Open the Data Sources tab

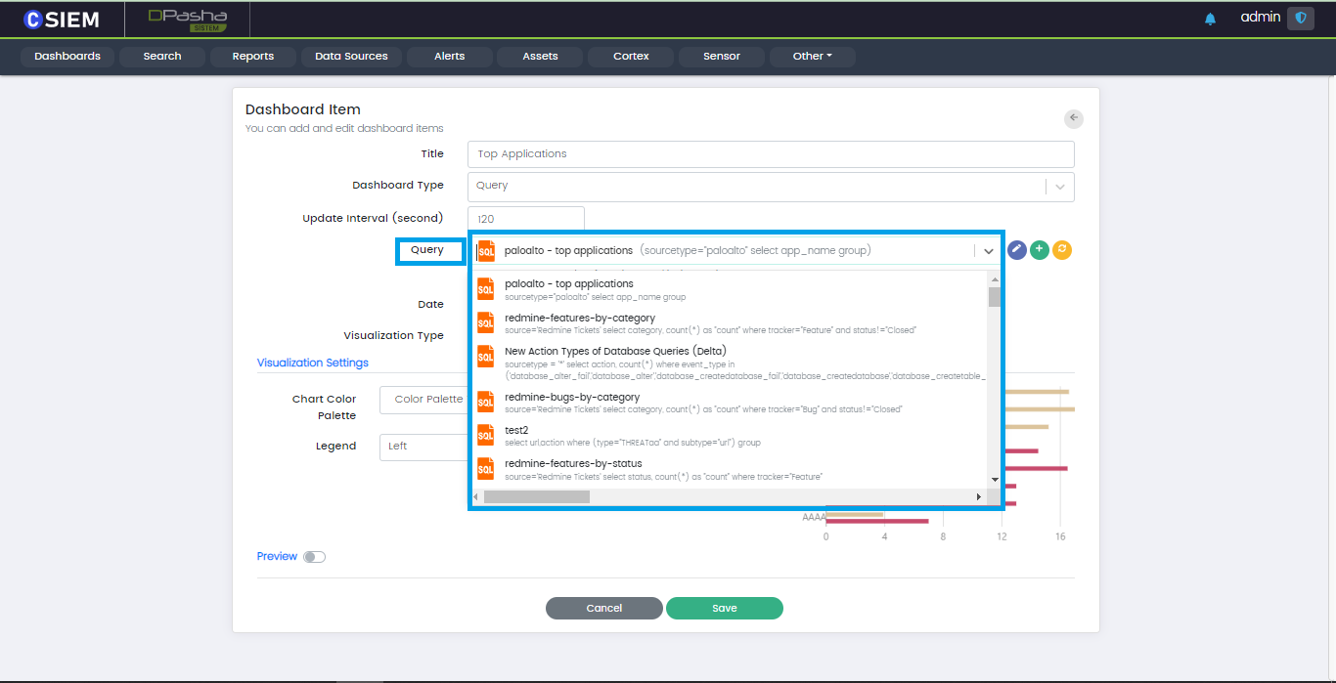tap(351, 57)
